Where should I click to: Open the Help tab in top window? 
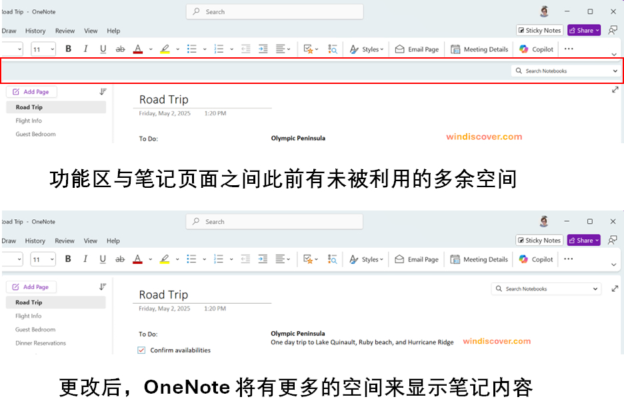point(113,31)
